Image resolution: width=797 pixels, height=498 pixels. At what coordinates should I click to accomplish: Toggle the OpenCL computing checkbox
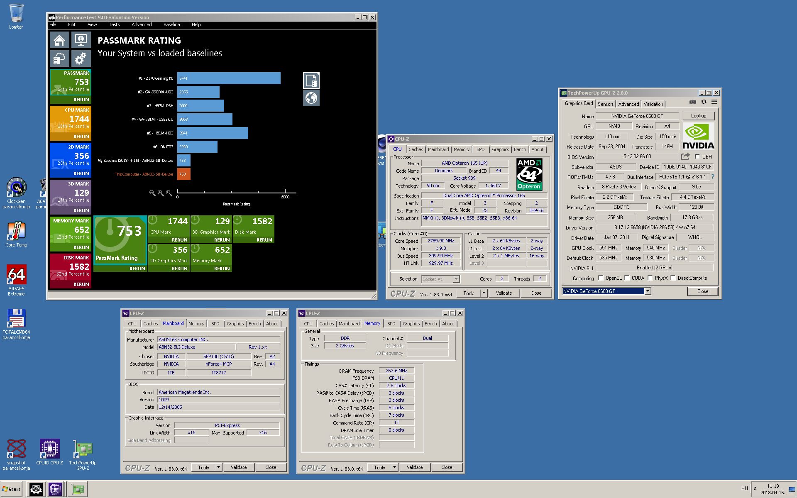pyautogui.click(x=601, y=278)
